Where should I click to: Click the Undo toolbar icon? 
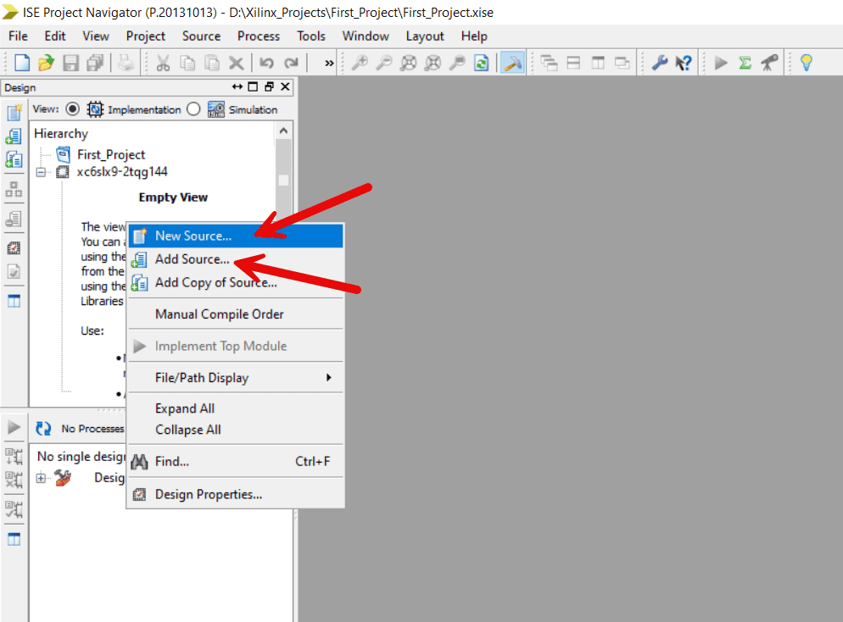(265, 62)
